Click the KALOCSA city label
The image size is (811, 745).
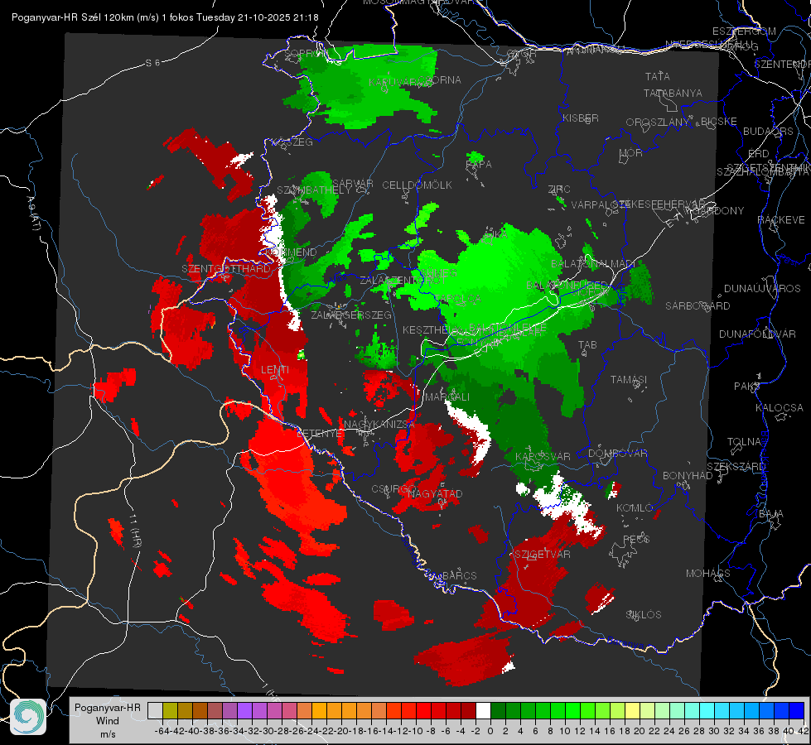(780, 408)
